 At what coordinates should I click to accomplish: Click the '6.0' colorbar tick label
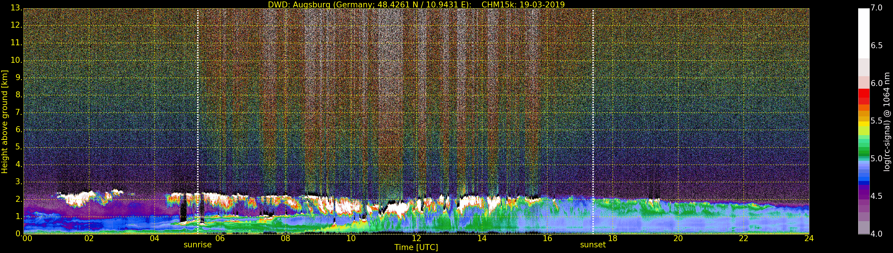(x=877, y=83)
